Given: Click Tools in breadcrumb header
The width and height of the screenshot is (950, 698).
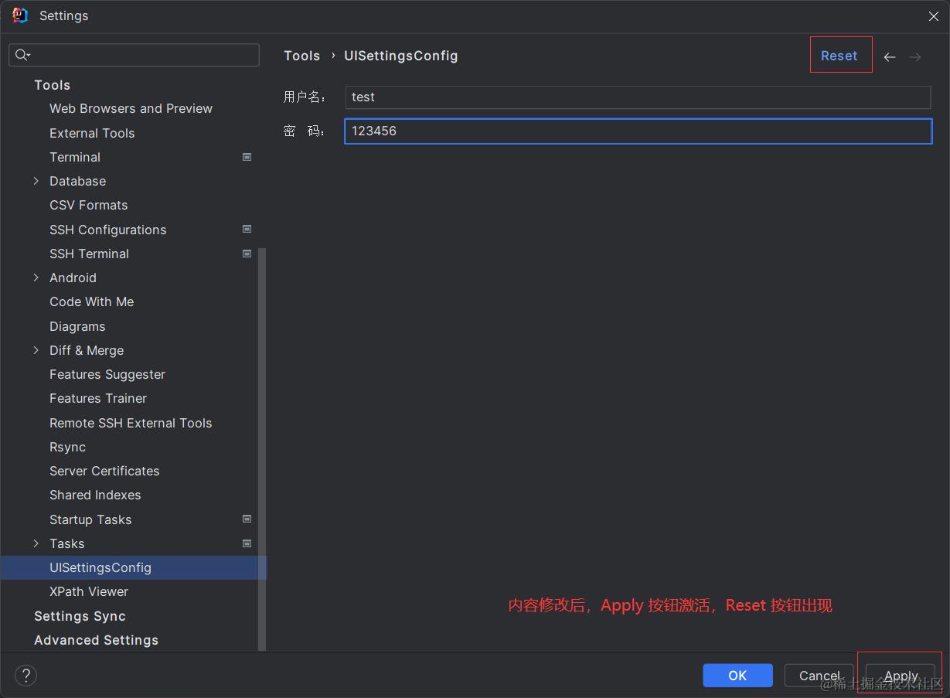Looking at the screenshot, I should click(x=301, y=56).
